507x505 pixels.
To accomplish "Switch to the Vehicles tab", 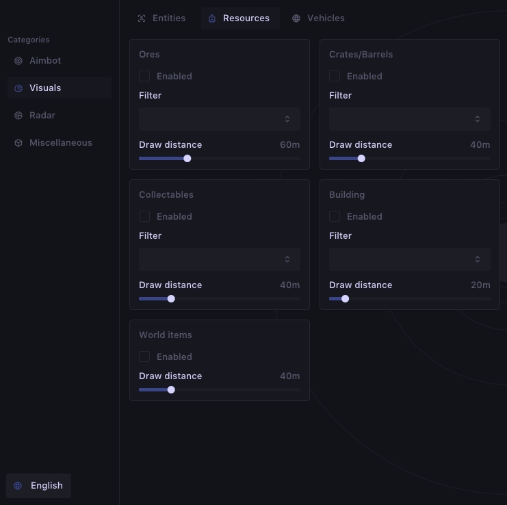I will click(319, 18).
